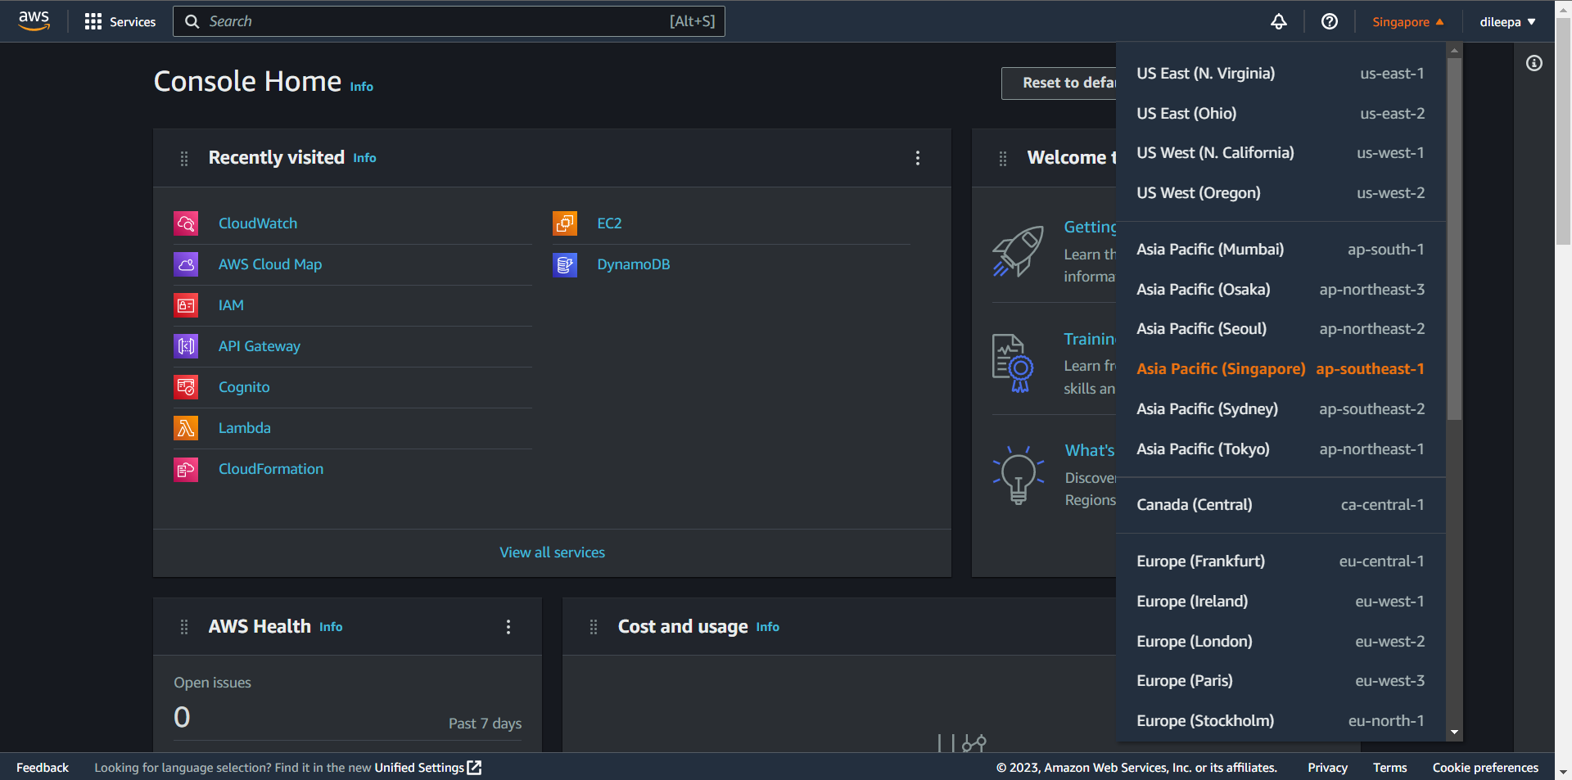Select Asia Pacific (Seoul) region
The width and height of the screenshot is (1572, 780).
(x=1281, y=329)
